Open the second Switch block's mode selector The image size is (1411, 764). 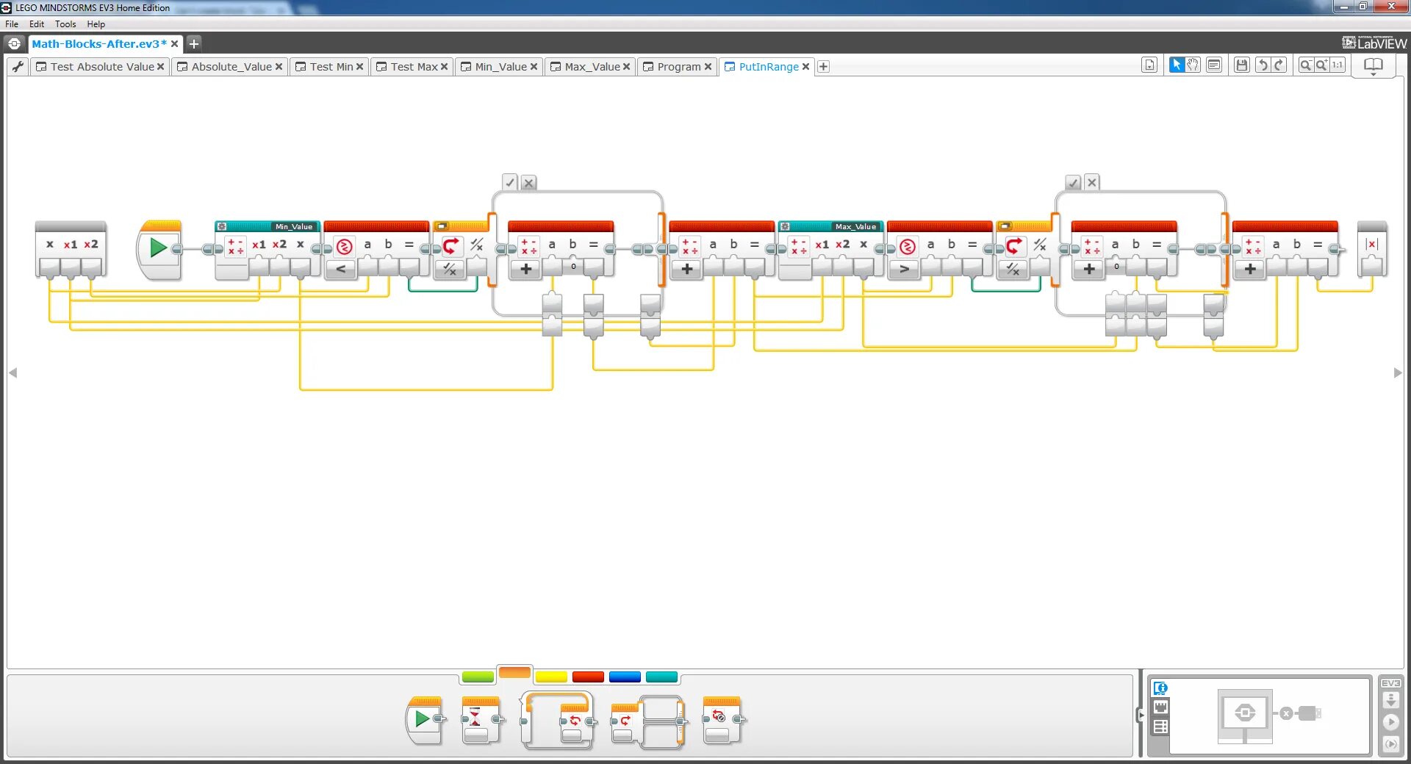[x=1013, y=270]
